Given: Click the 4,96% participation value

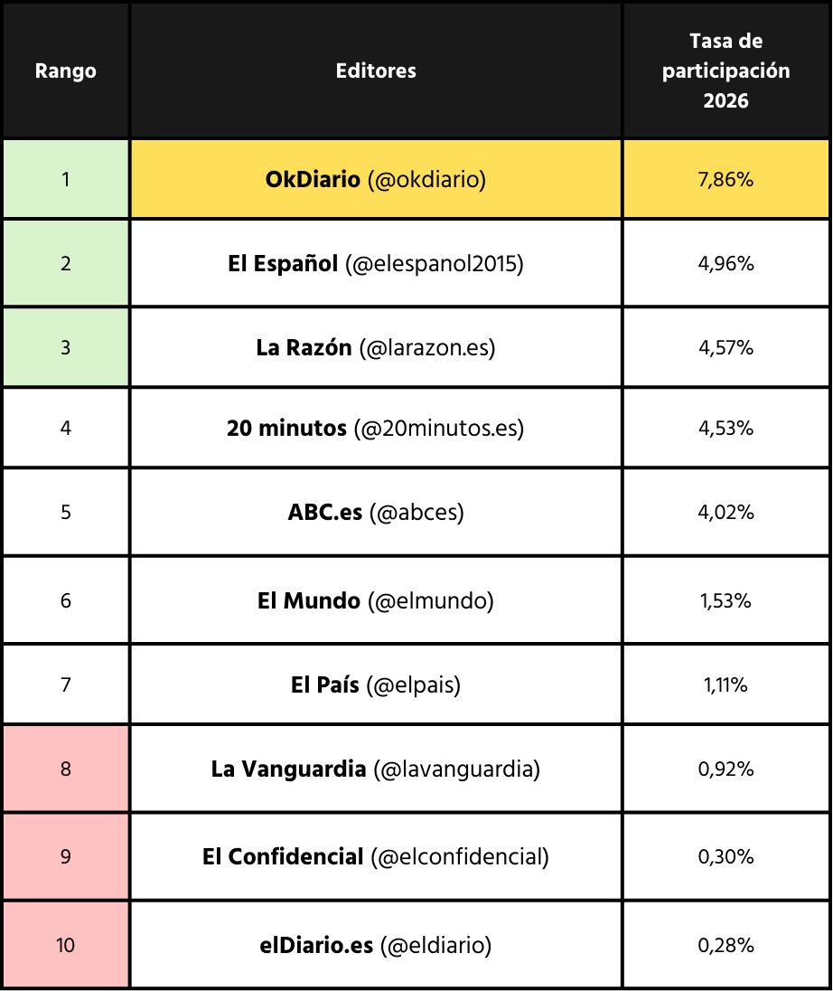Looking at the screenshot, I should point(726,264).
